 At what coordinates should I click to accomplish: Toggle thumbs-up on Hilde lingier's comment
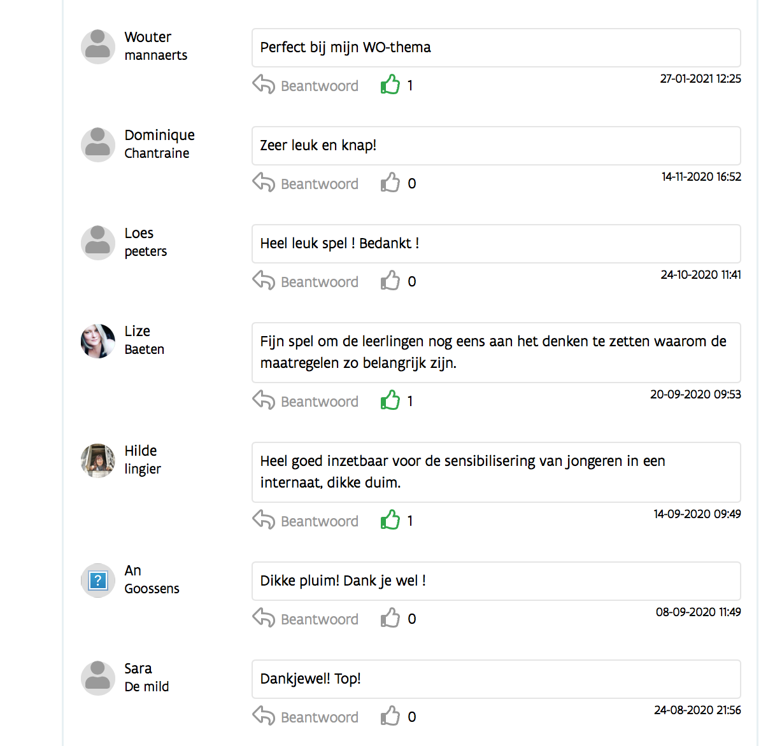(x=390, y=520)
